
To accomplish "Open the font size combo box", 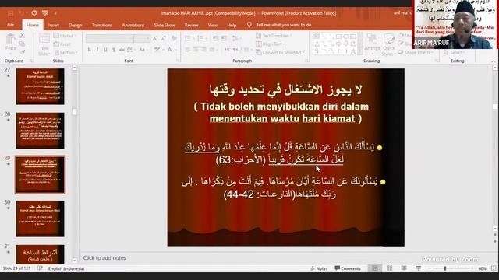I will pyautogui.click(x=142, y=38).
